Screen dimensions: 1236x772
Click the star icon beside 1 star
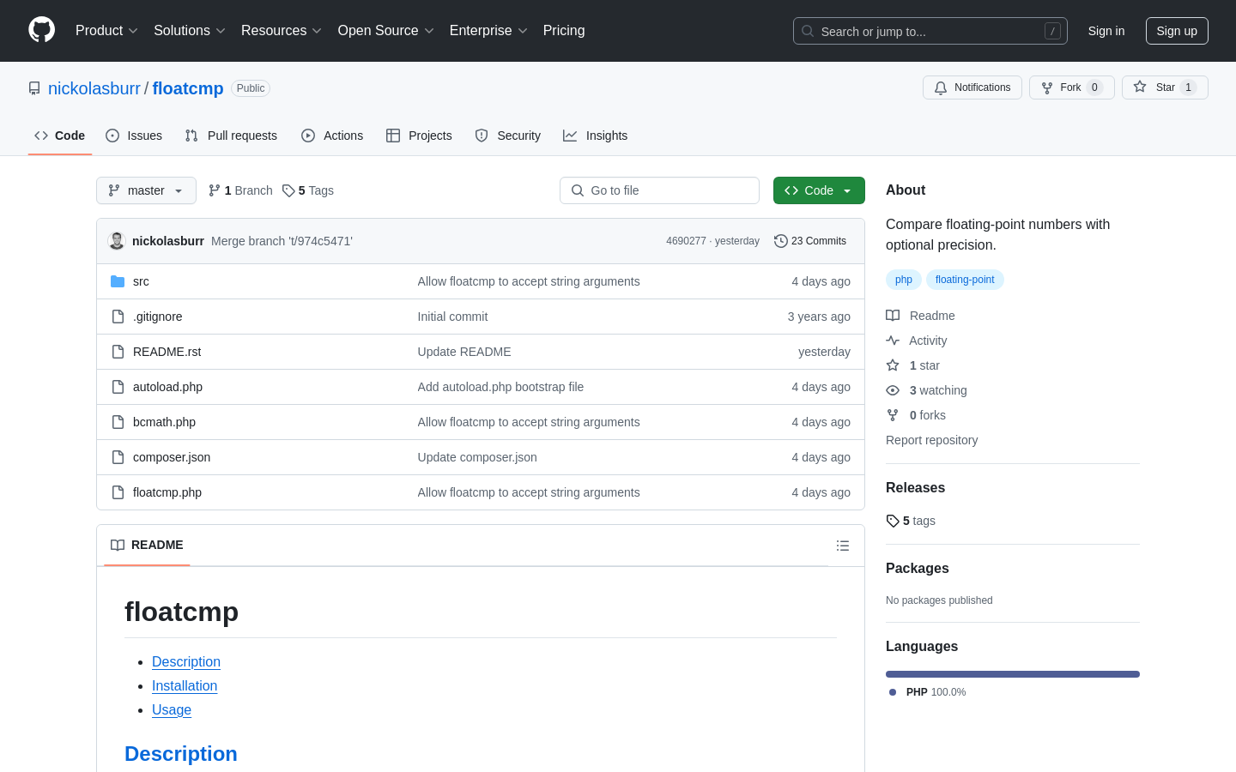(x=893, y=365)
